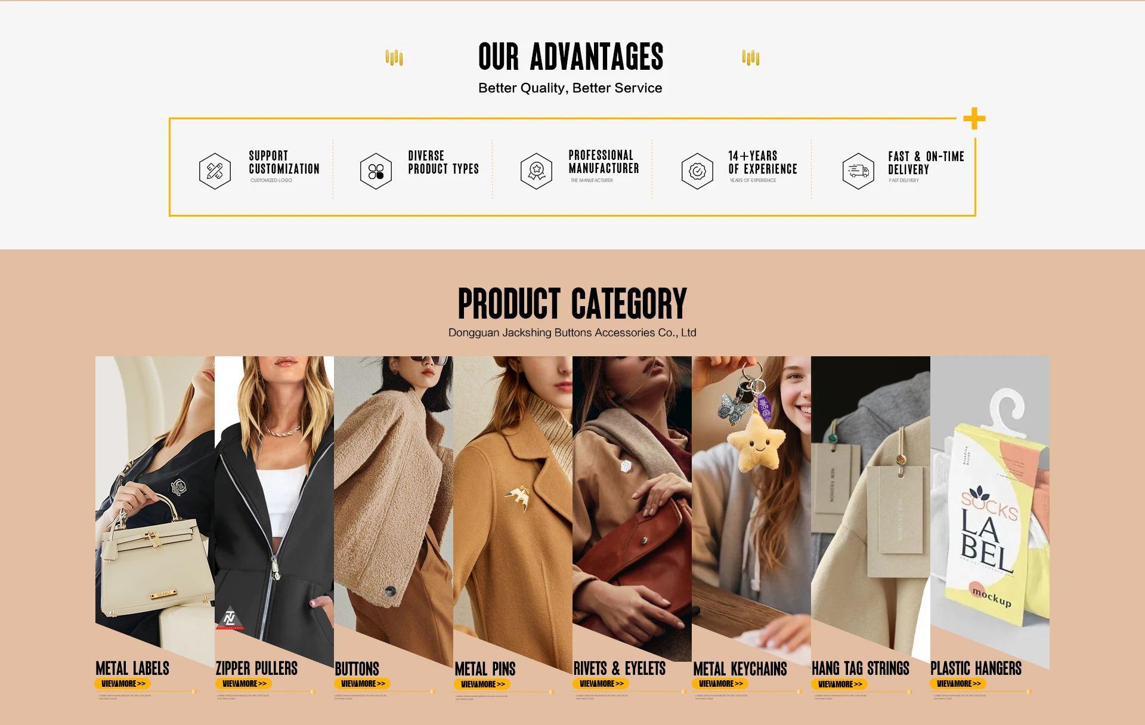This screenshot has width=1145, height=725.
Task: Click View More under Metal Pins
Action: pyautogui.click(x=482, y=684)
